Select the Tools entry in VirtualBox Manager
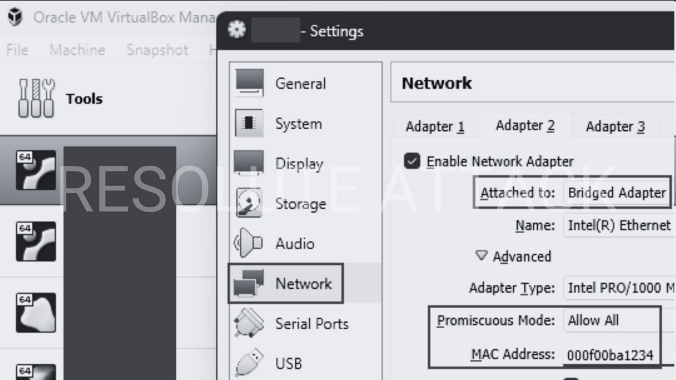Screen dimensions: 676x380 point(108,99)
